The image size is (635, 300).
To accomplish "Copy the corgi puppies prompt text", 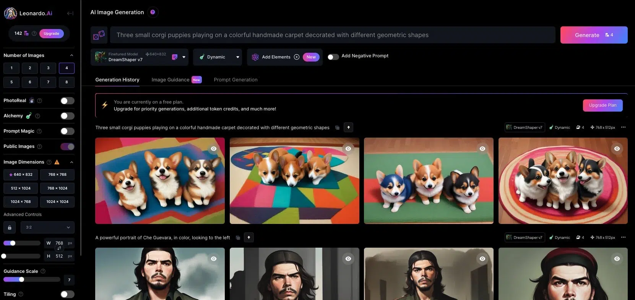I will tap(337, 128).
